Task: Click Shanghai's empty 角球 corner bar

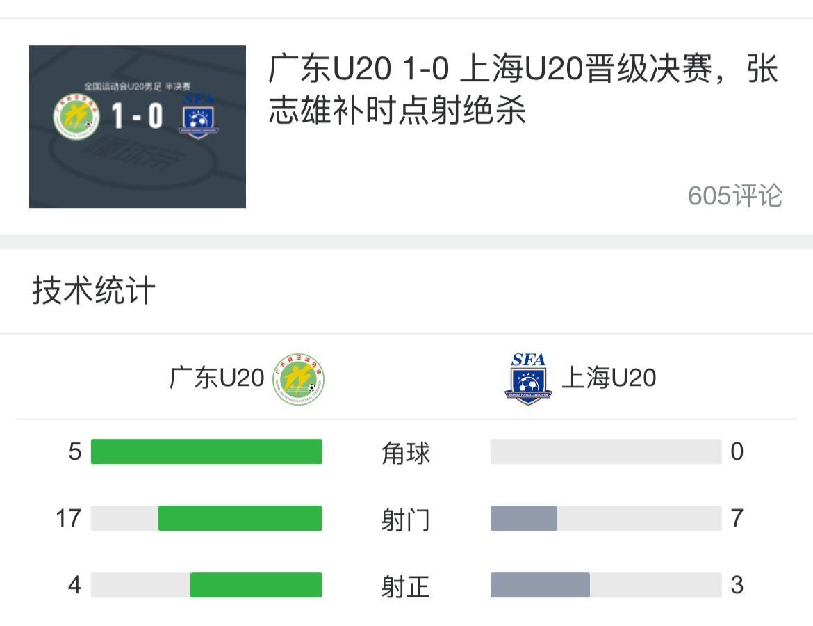Action: [606, 451]
